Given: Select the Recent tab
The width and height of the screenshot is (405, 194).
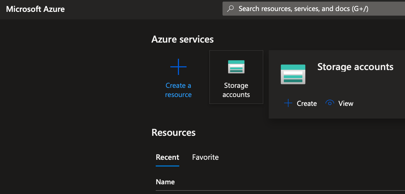Looking at the screenshot, I should pyautogui.click(x=167, y=157).
